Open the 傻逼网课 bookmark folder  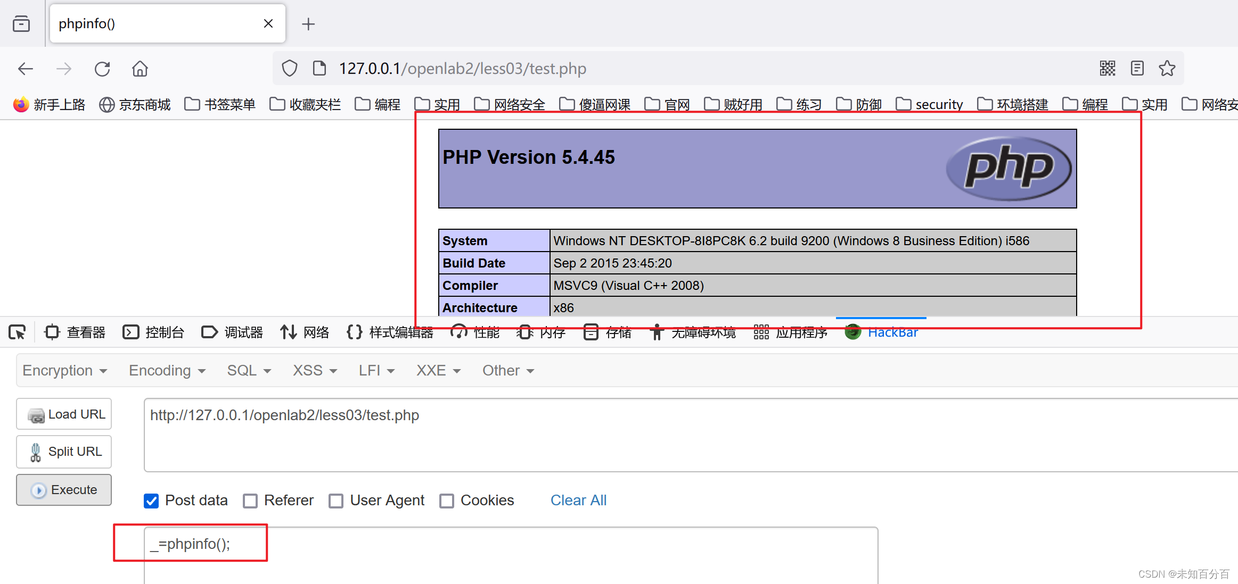[595, 104]
